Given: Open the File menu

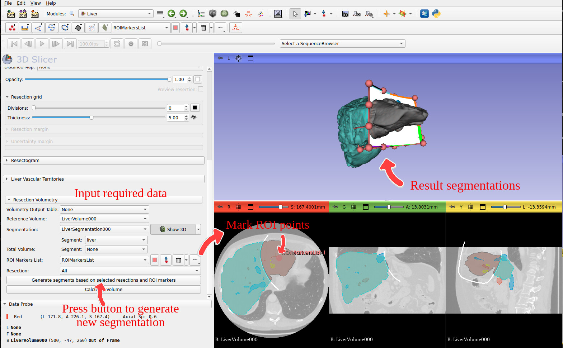Looking at the screenshot, I should [x=8, y=3].
